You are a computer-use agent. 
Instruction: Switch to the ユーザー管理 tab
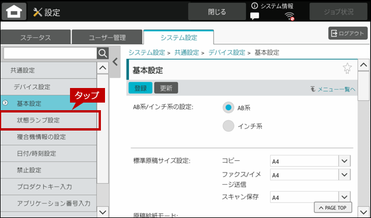click(x=107, y=37)
